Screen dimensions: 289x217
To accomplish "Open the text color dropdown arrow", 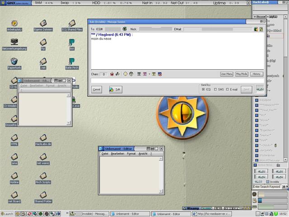I will point(149,74).
